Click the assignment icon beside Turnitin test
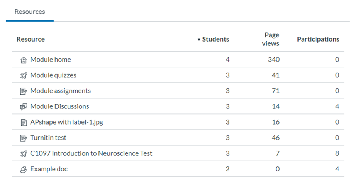This screenshot has width=363, height=178. tap(24, 138)
